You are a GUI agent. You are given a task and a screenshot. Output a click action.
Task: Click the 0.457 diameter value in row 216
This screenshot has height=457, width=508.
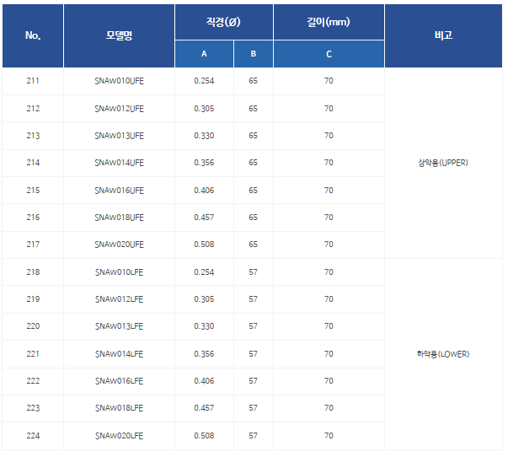pos(204,218)
